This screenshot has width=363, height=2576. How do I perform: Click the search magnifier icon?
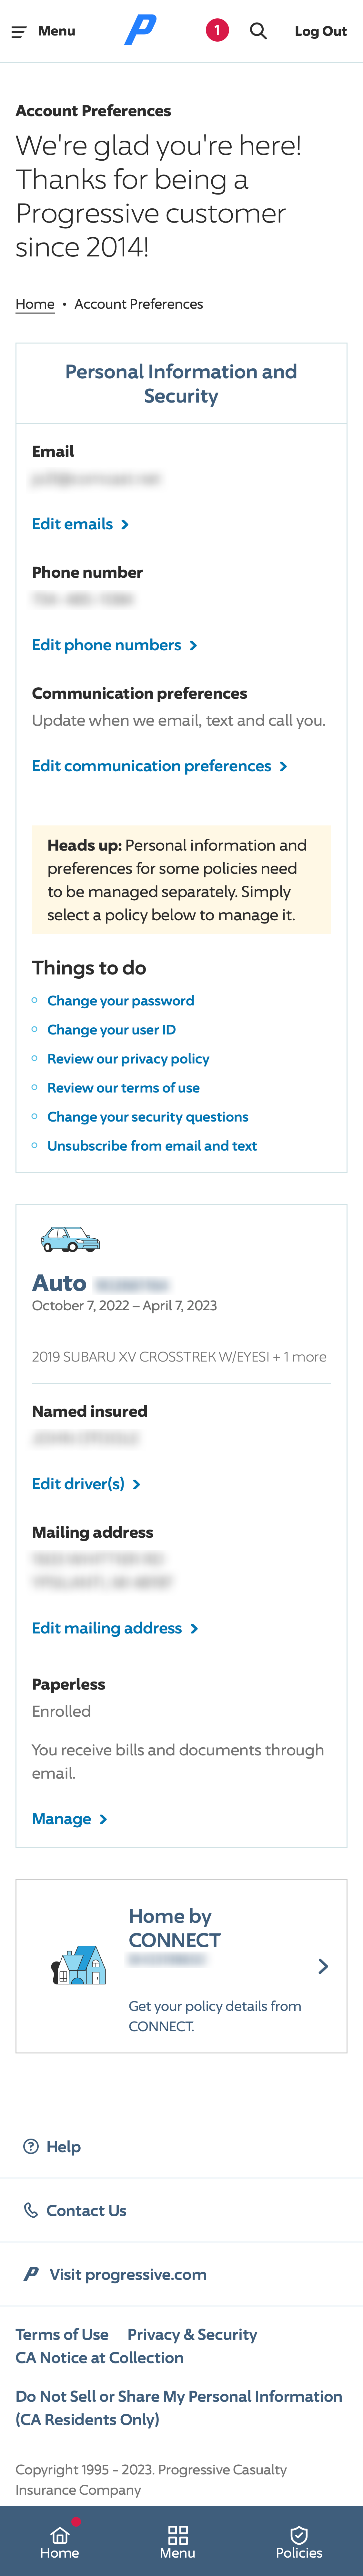pos(258,31)
